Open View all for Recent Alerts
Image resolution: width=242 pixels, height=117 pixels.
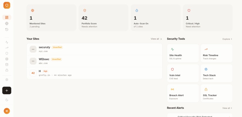(x=226, y=108)
